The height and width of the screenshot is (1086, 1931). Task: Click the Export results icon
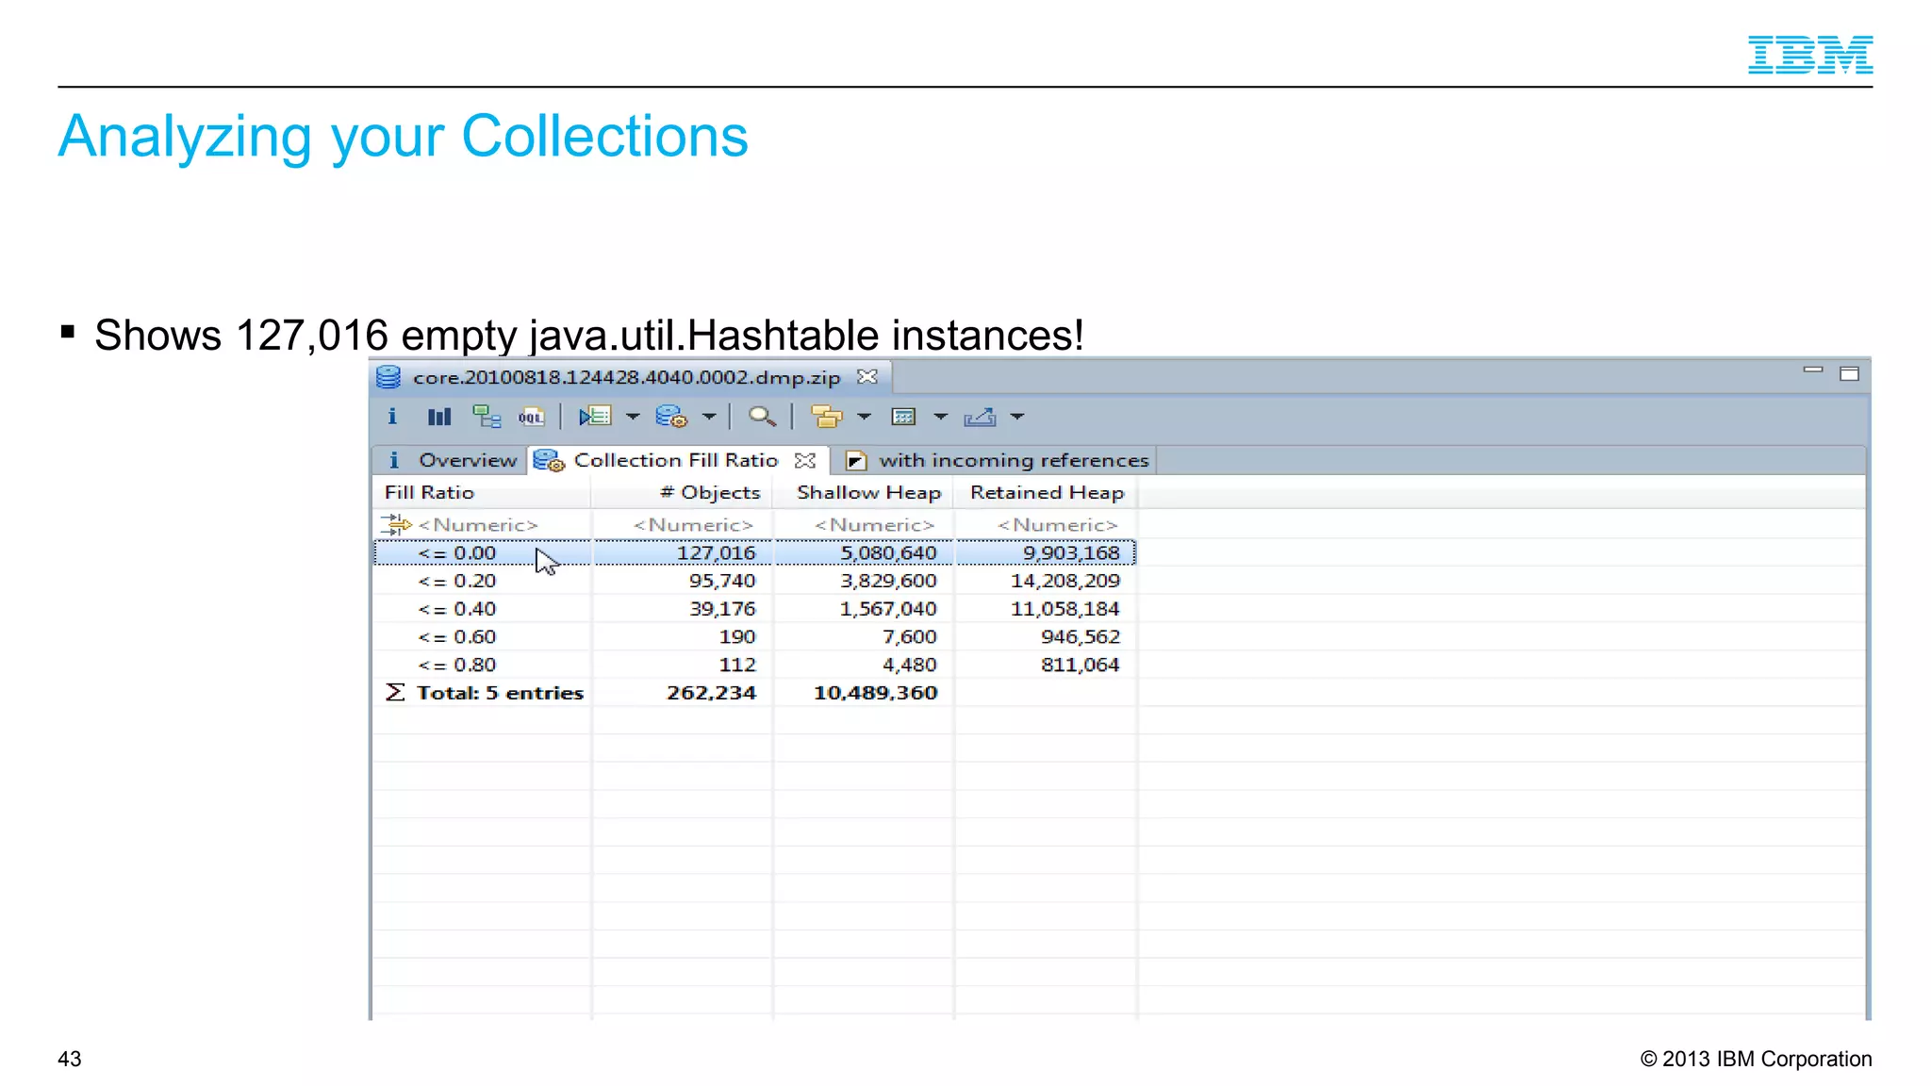981,417
